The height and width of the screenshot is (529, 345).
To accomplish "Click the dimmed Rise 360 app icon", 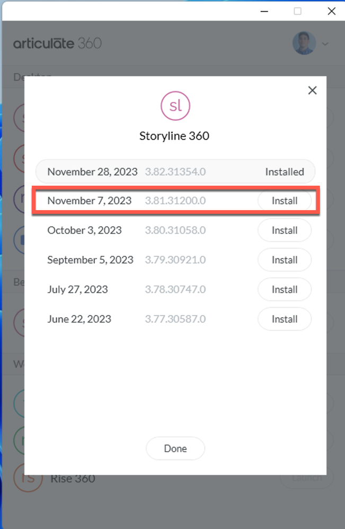I will coord(28,478).
